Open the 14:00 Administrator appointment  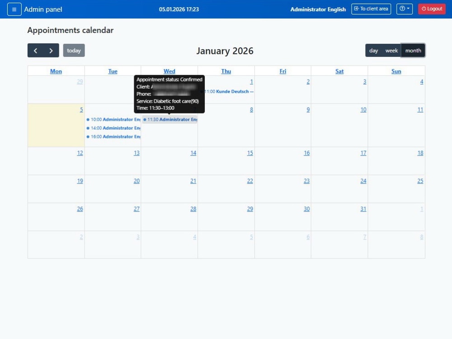click(x=113, y=128)
